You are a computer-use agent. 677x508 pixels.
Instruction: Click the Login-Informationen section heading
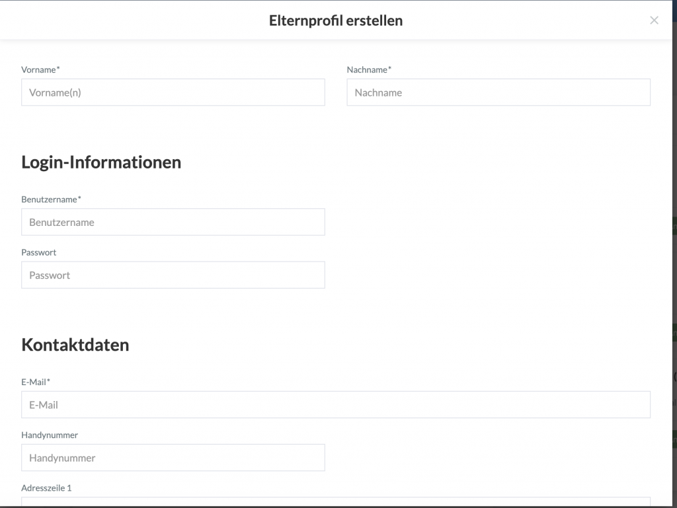101,162
